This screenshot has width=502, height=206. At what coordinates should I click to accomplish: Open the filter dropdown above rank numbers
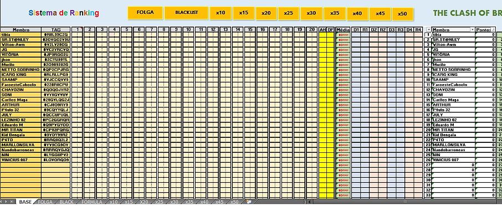tap(429, 30)
